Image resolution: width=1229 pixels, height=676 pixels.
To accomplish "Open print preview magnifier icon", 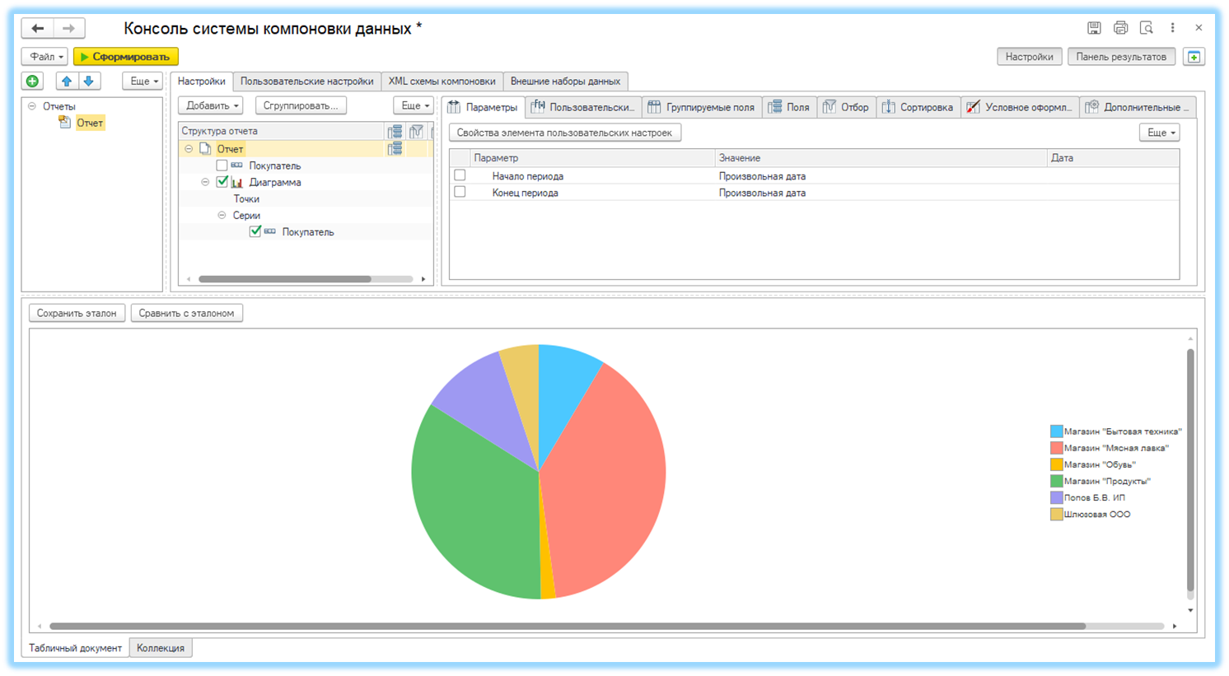I will pyautogui.click(x=1146, y=28).
